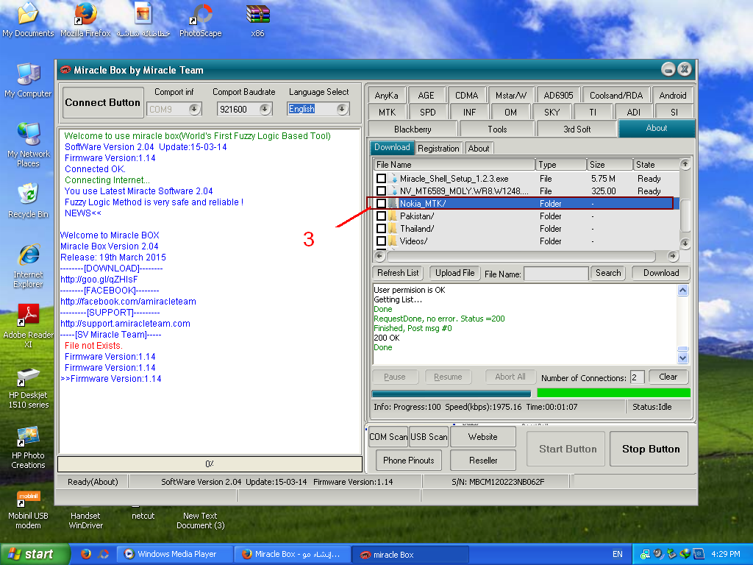
Task: Click Refresh List button
Action: point(398,273)
